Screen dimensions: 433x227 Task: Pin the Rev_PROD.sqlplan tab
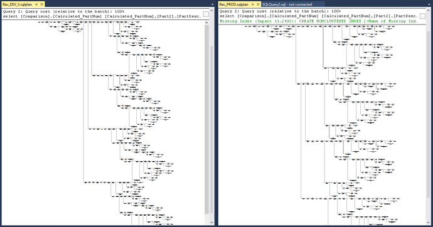click(253, 4)
